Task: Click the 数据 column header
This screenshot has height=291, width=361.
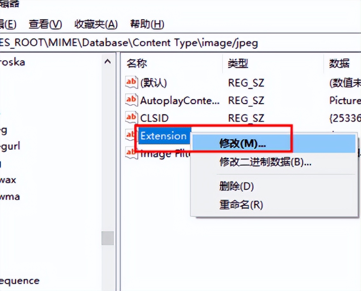Action: 339,63
